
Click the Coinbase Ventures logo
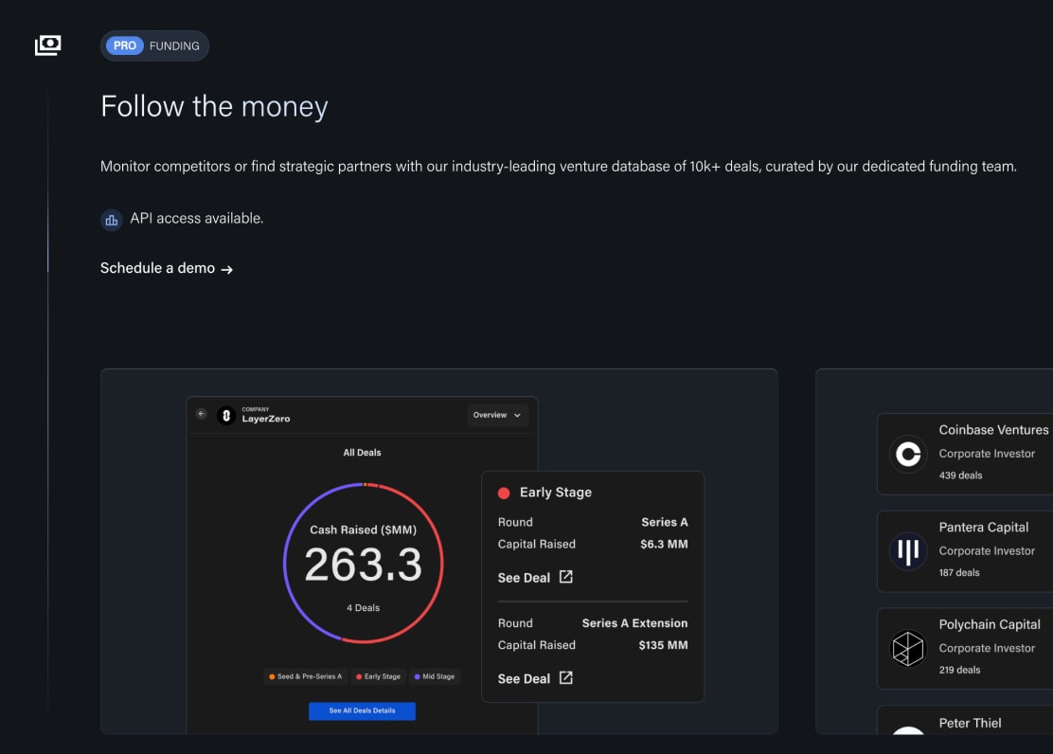(907, 455)
